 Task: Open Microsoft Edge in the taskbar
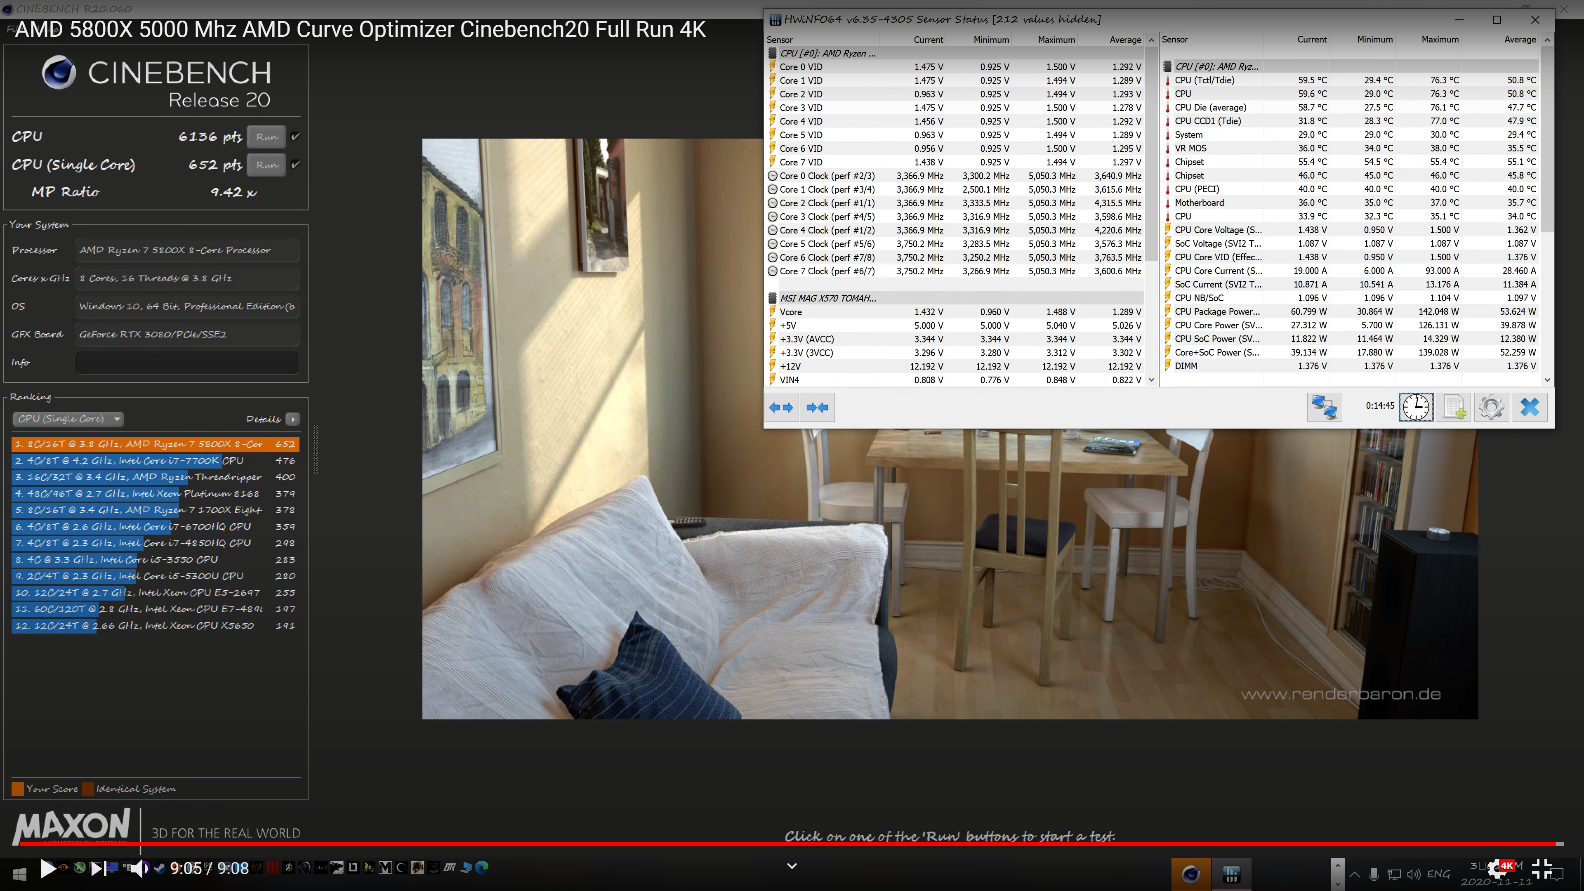click(482, 867)
